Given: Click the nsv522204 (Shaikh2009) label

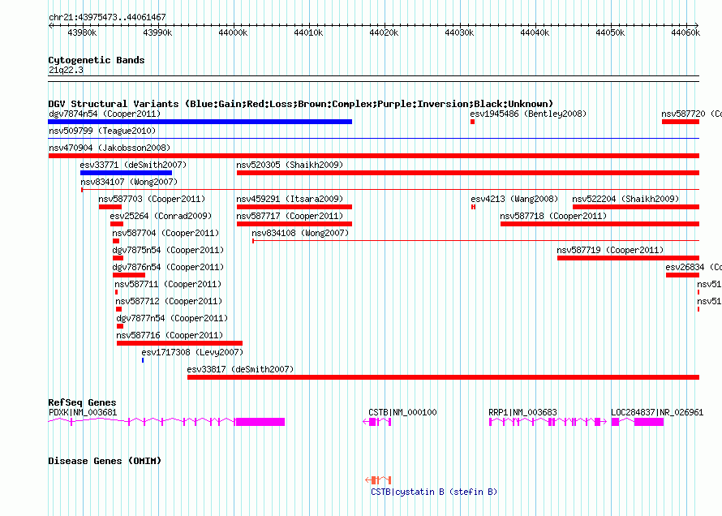Looking at the screenshot, I should [x=625, y=199].
